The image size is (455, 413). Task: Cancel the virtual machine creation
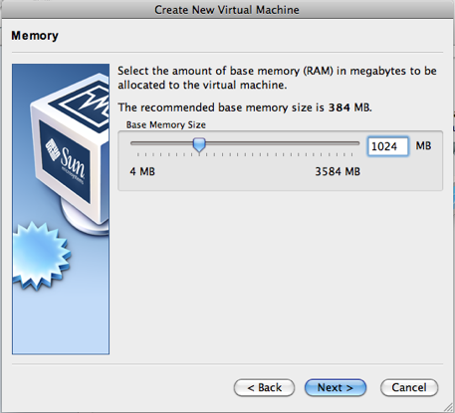[x=409, y=387]
